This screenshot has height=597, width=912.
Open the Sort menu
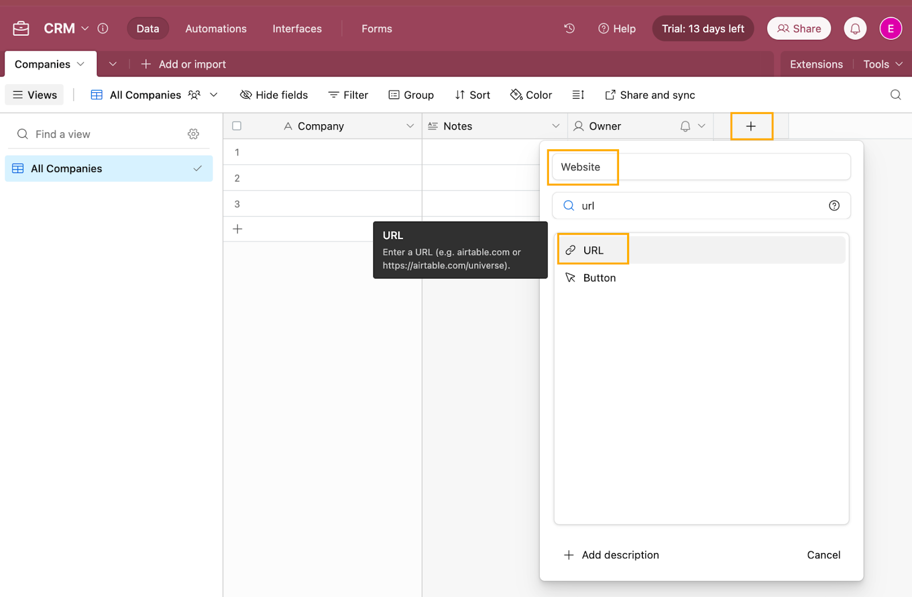[473, 95]
